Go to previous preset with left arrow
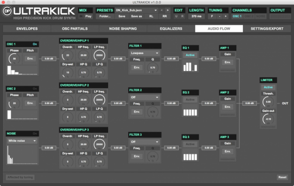Image resolution: width=294 pixels, height=186 pixels. tap(161, 10)
